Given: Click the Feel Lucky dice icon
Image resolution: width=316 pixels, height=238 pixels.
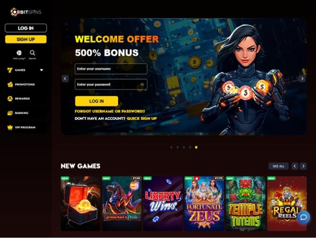Looking at the screenshot, I should pos(19,53).
